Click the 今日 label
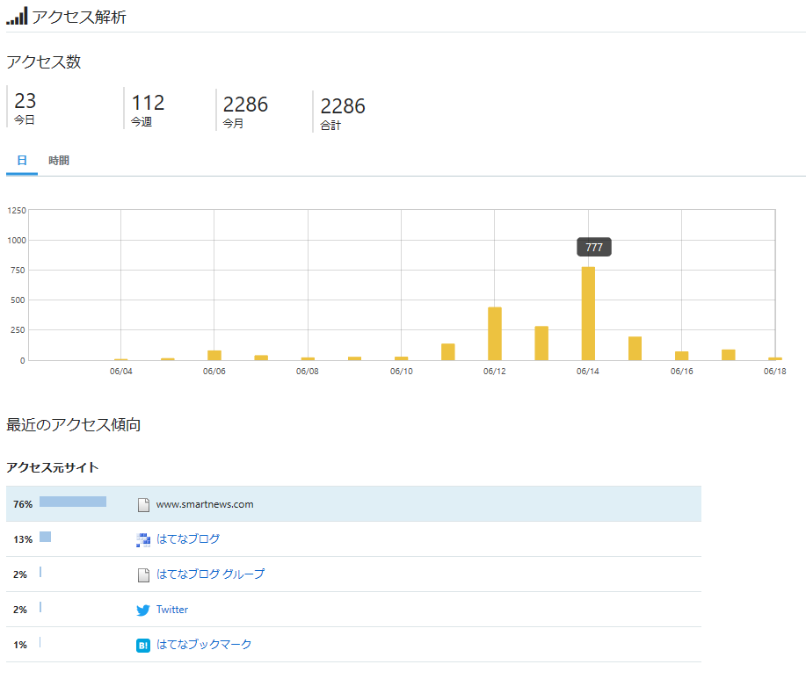Viewport: 806px width, 679px height. click(24, 120)
